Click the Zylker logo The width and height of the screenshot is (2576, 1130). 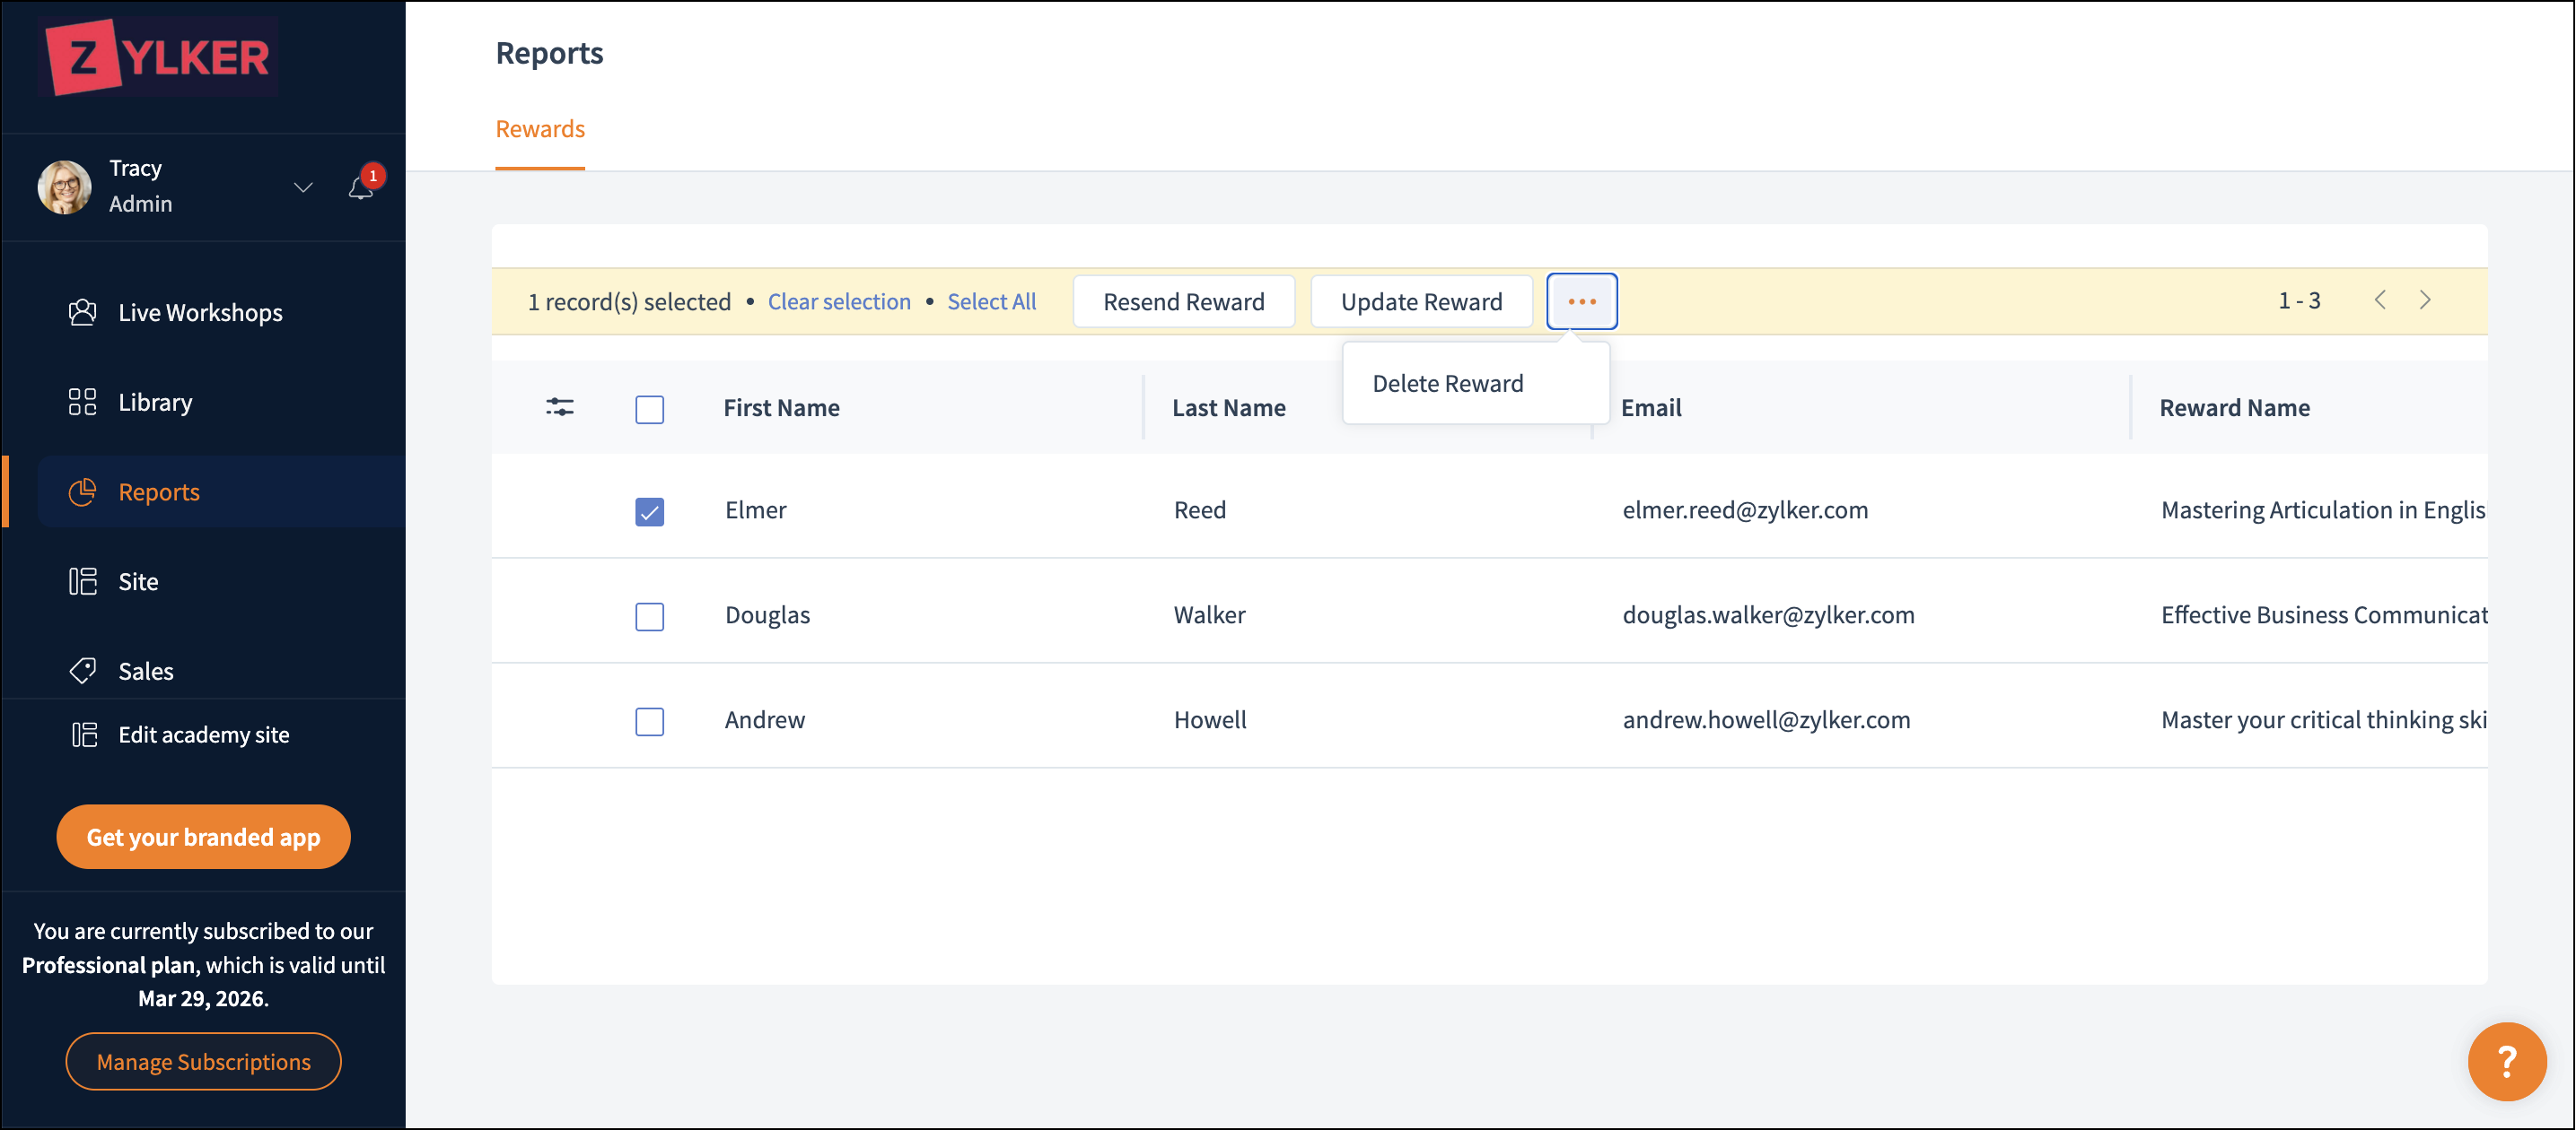click(160, 57)
